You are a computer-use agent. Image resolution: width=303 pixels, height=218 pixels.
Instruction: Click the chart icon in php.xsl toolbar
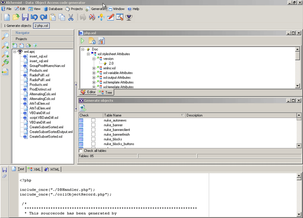pyautogui.click(x=101, y=41)
